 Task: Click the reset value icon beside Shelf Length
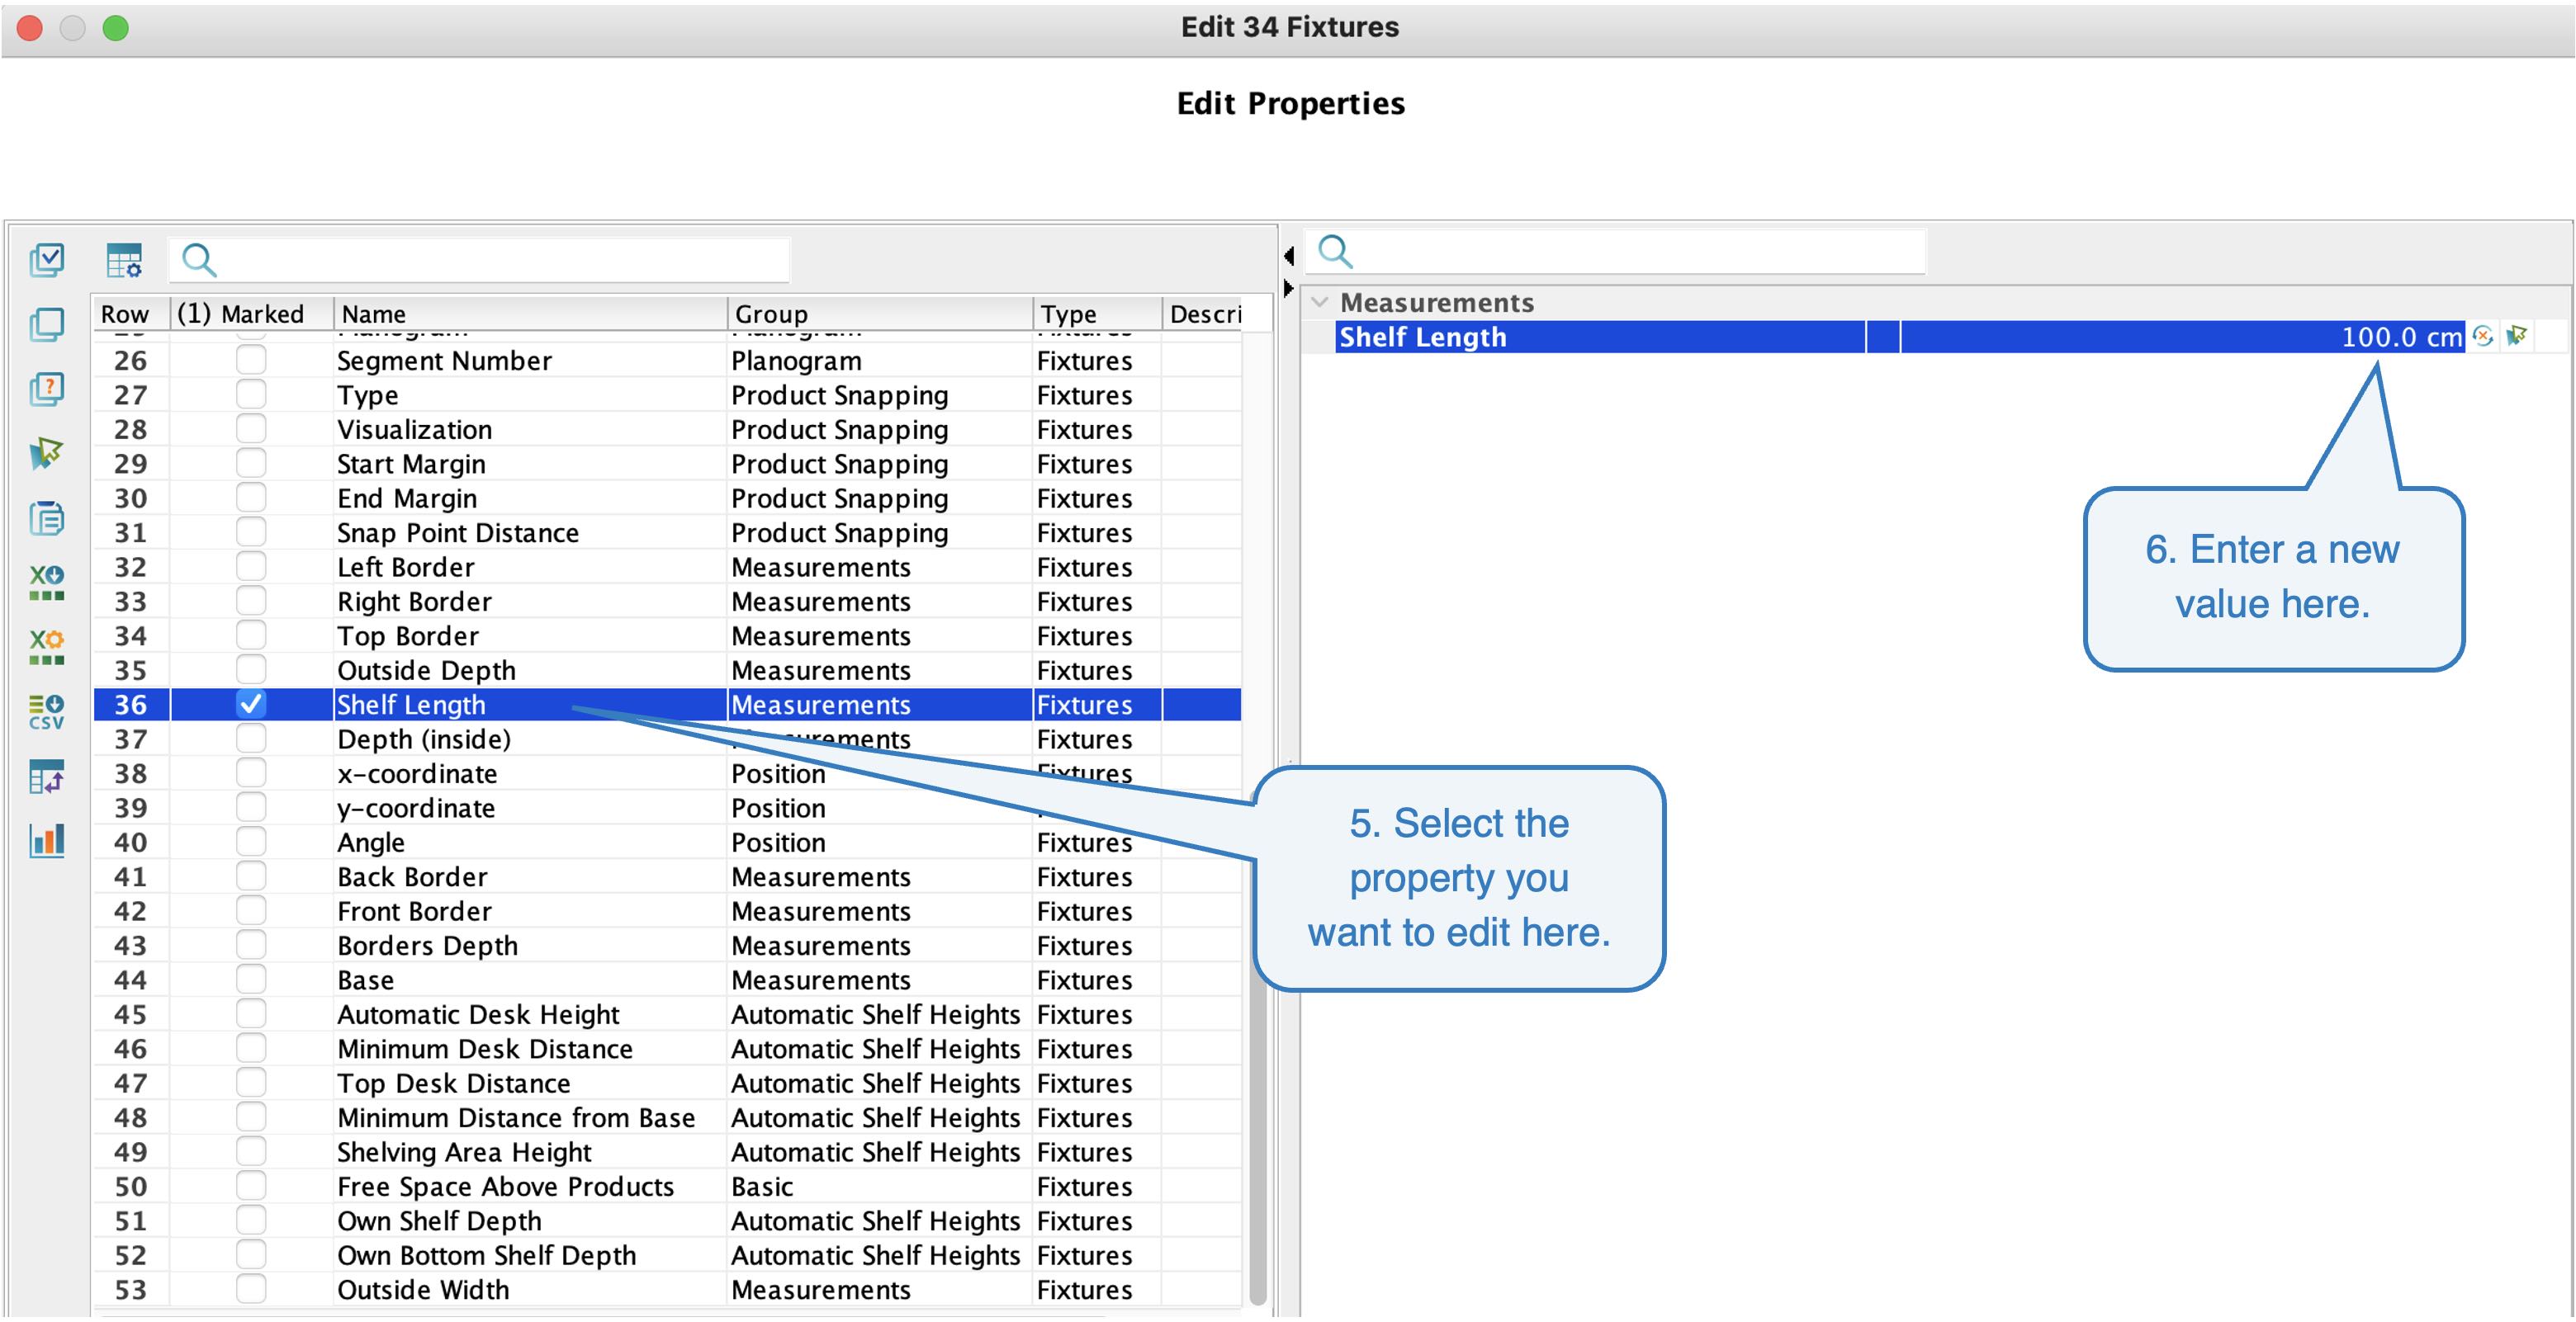(x=2483, y=337)
